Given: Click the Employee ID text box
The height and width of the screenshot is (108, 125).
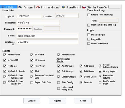Looking at the screenshot, I should [48, 42].
